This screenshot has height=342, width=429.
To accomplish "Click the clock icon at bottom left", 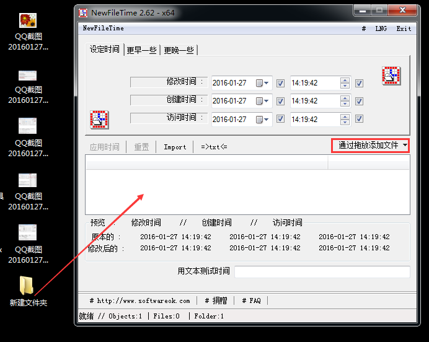I will pyautogui.click(x=100, y=119).
